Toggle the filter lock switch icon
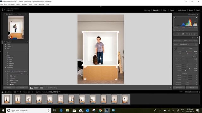This screenshot has height=113, width=202. click(200, 92)
